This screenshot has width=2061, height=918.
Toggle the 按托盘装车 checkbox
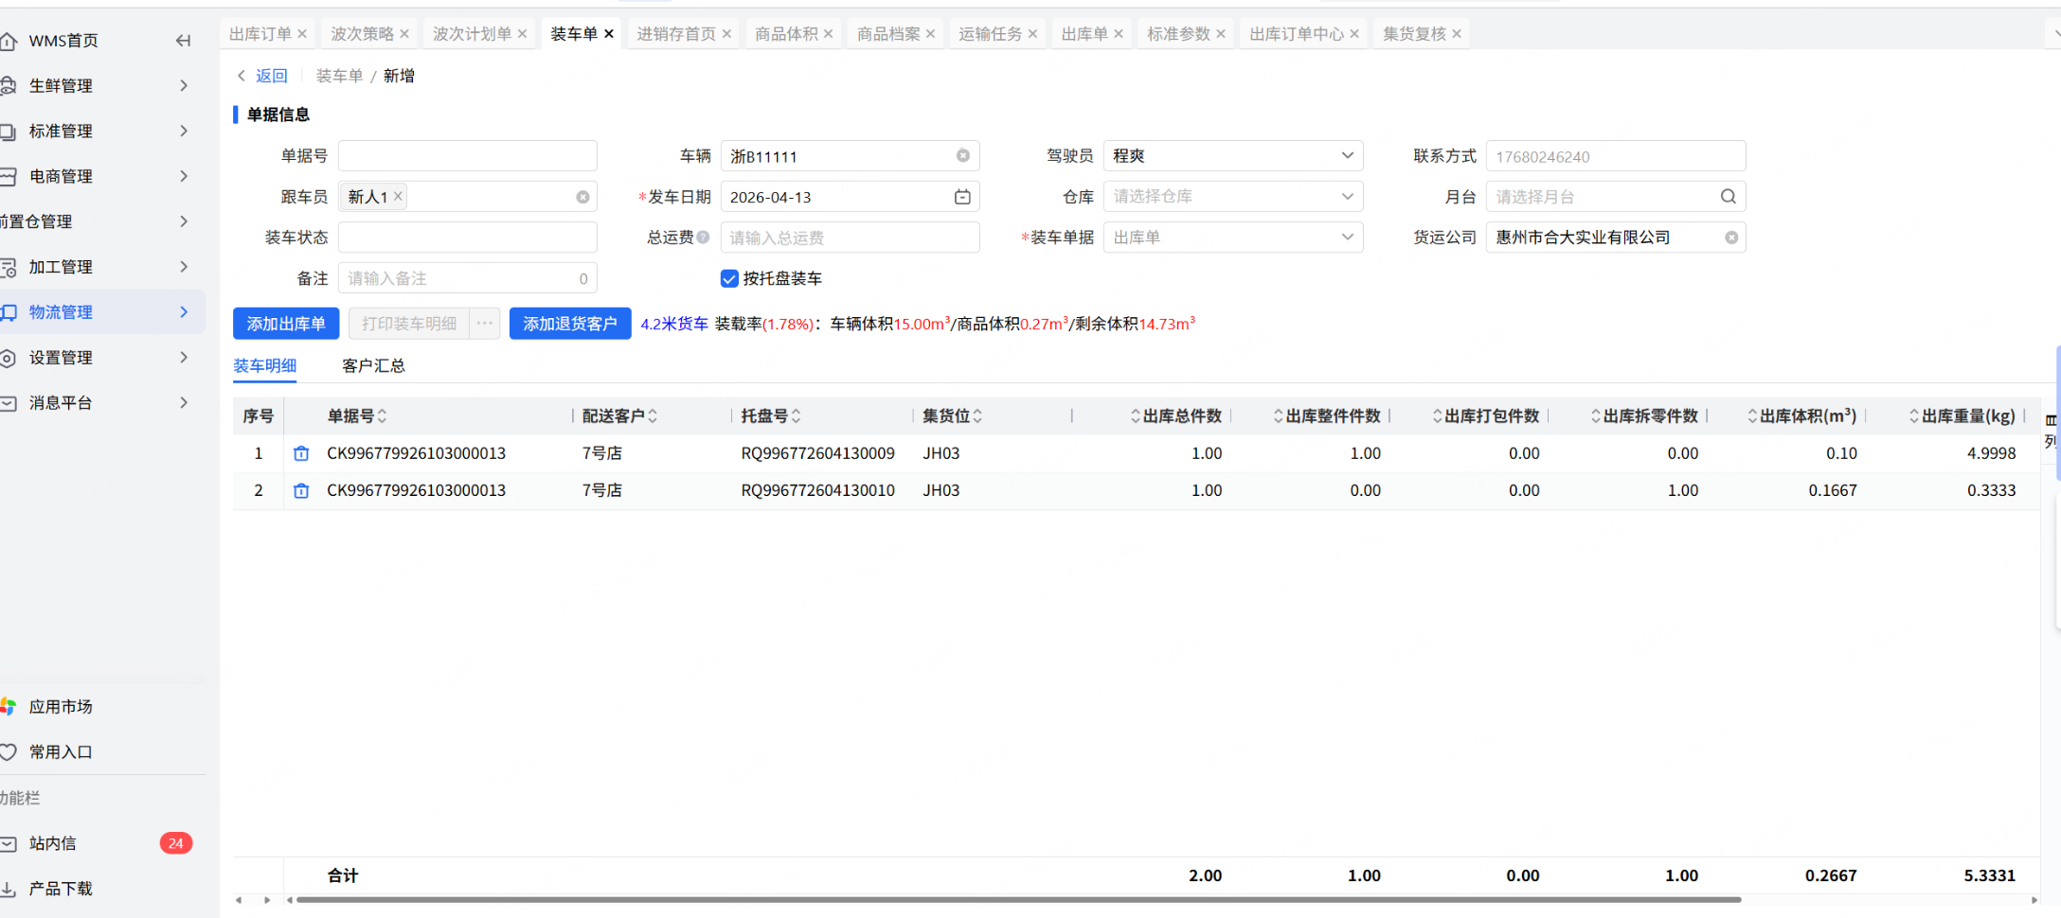pos(729,278)
